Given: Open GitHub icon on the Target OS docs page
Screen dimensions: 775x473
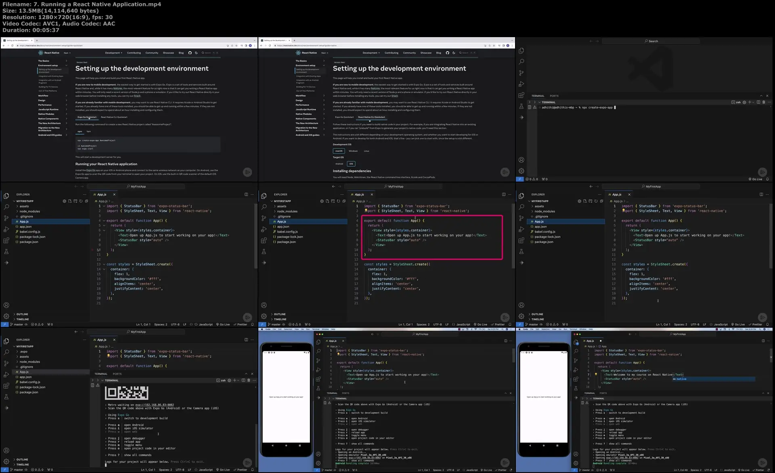Looking at the screenshot, I should coord(447,53).
